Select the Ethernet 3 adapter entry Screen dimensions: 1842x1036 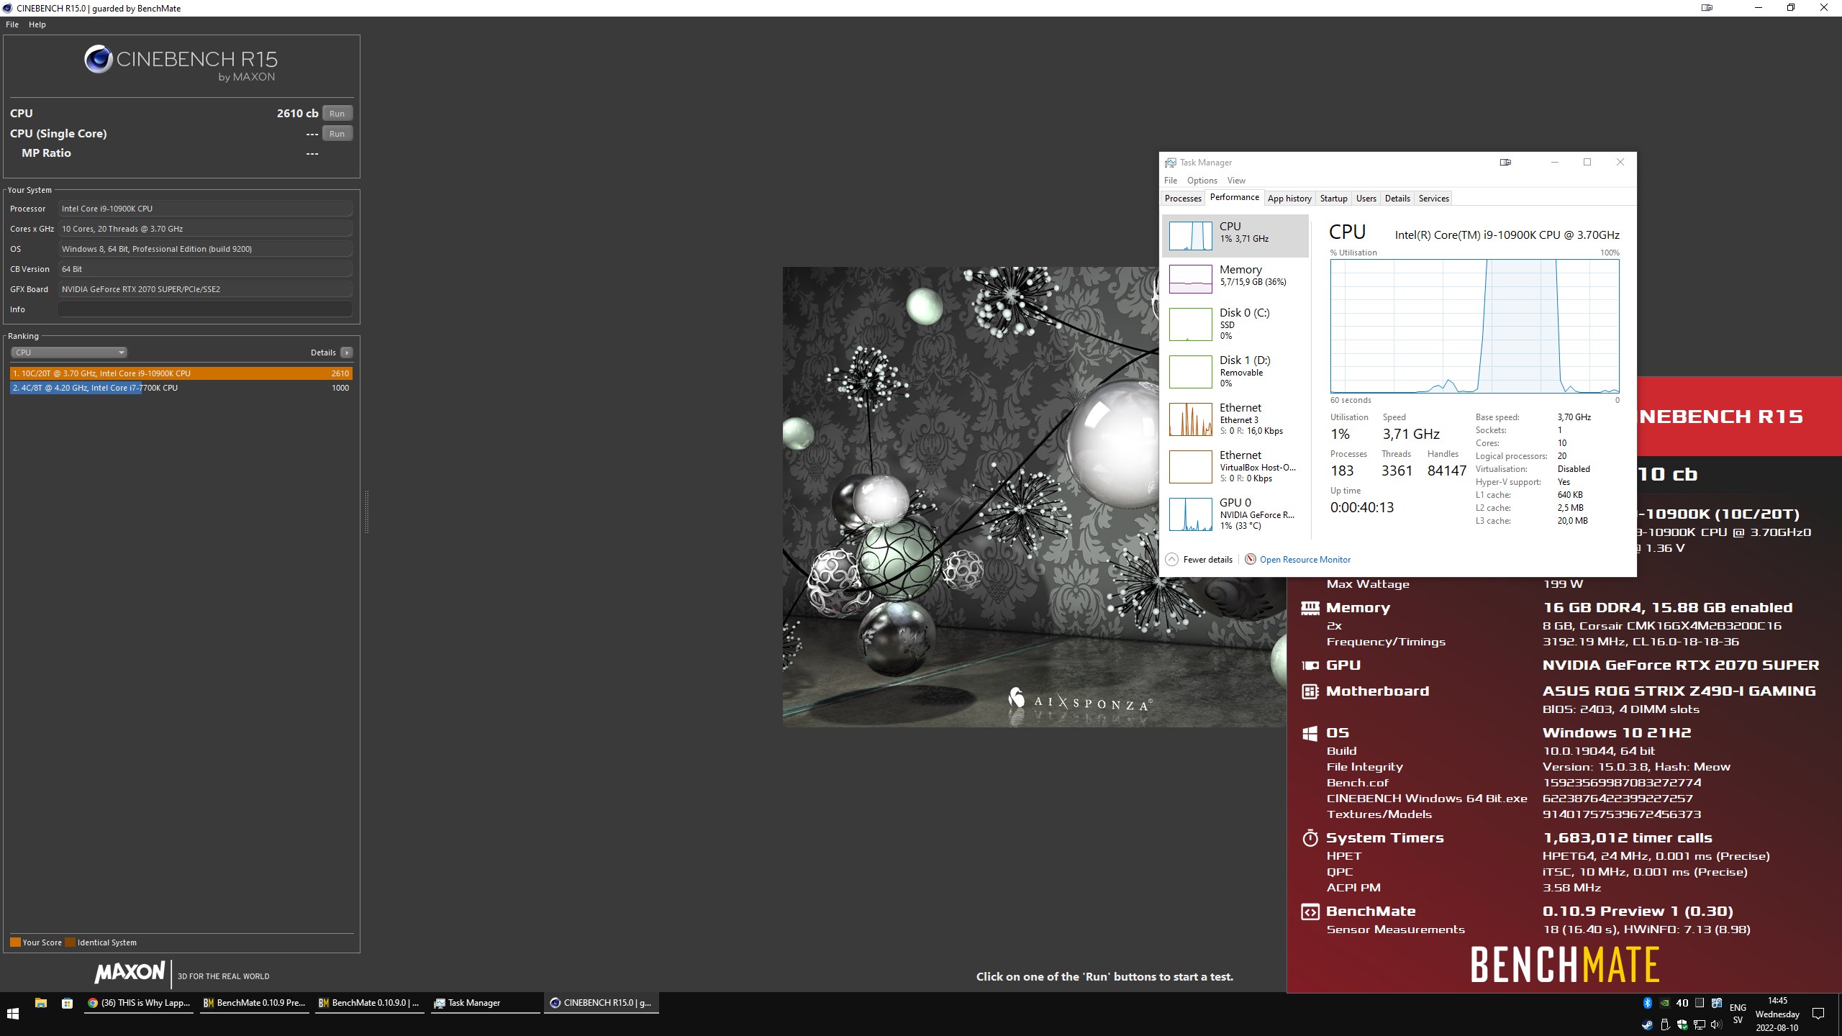pyautogui.click(x=1235, y=419)
